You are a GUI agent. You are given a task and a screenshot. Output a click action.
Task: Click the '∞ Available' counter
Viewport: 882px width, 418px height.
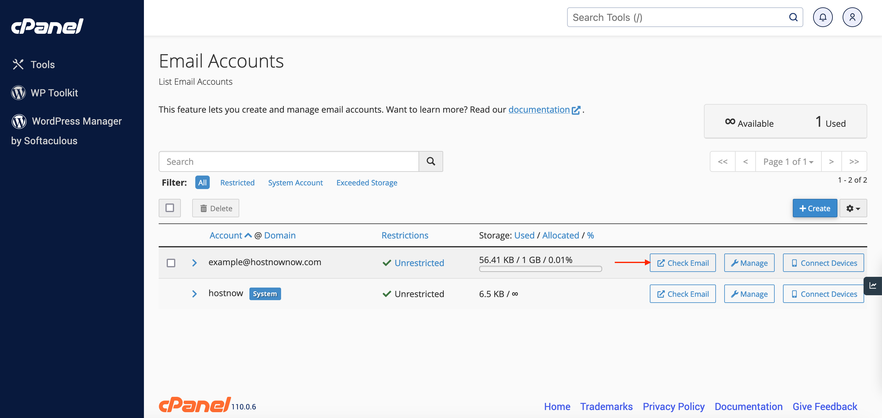point(749,123)
